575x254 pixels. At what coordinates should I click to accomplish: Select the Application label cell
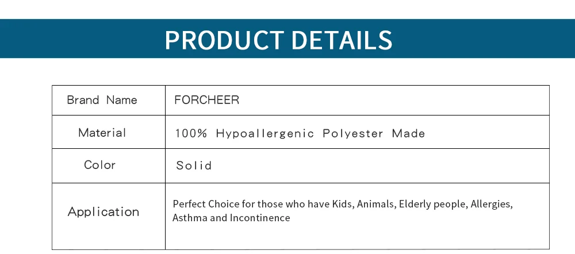tap(109, 216)
